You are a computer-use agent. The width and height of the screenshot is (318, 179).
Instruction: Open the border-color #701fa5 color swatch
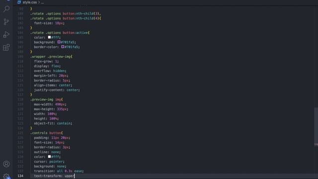(63, 47)
